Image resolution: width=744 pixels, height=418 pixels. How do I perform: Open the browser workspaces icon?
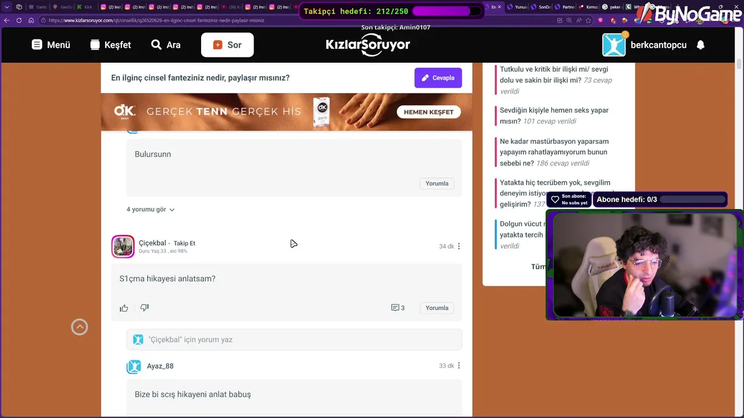point(19,7)
